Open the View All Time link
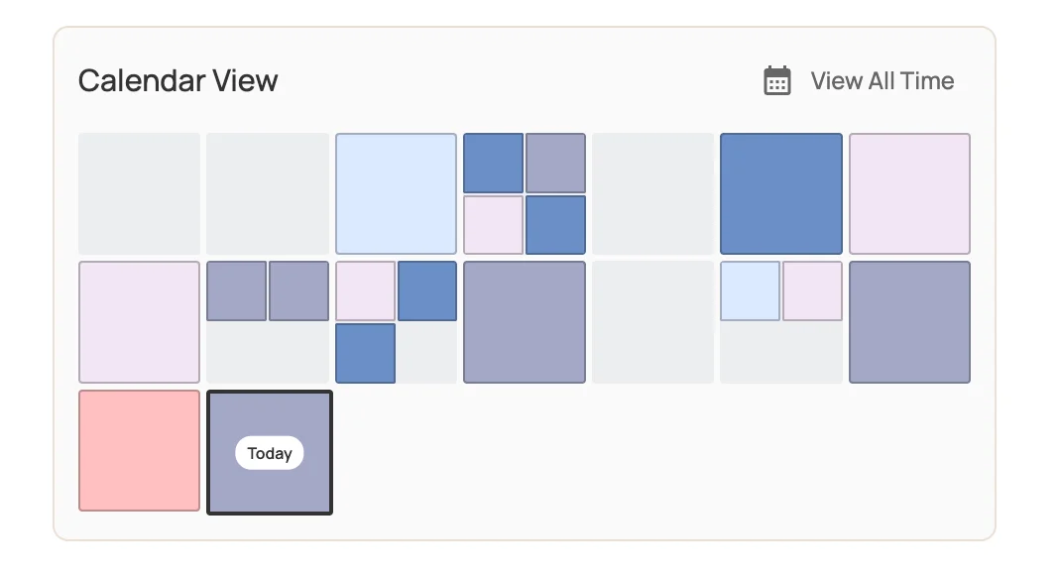The height and width of the screenshot is (575, 1059). pyautogui.click(x=882, y=81)
